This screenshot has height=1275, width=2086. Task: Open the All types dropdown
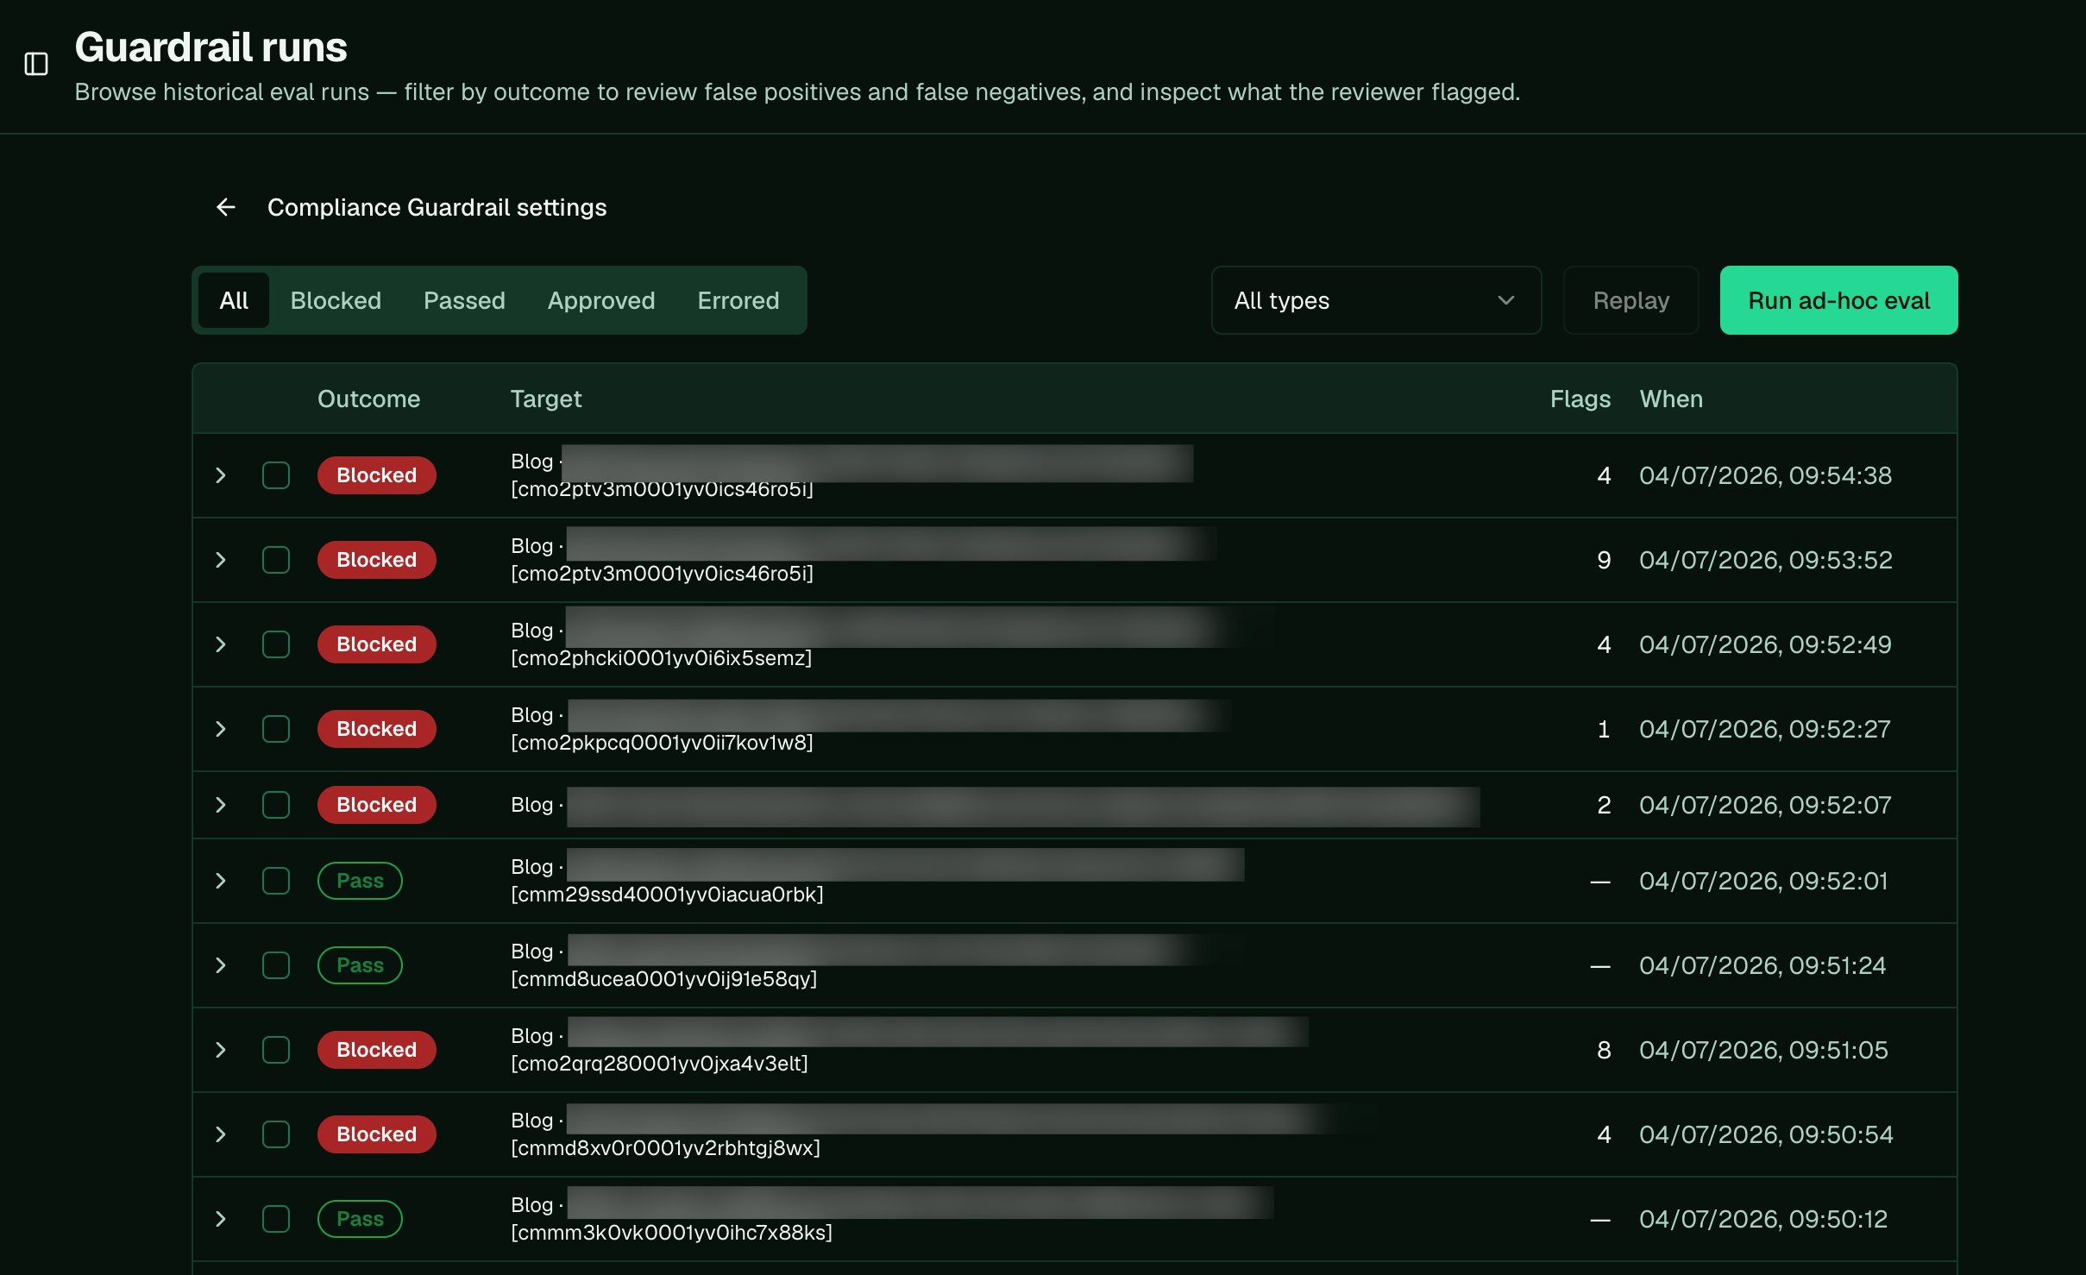(1376, 300)
